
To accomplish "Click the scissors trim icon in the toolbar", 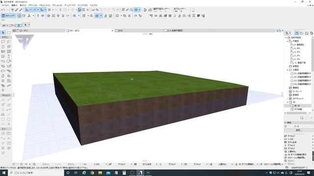I will [93, 10].
